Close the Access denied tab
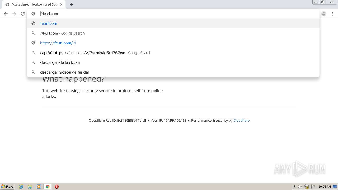This screenshot has width=338, height=190. tap(61, 4)
